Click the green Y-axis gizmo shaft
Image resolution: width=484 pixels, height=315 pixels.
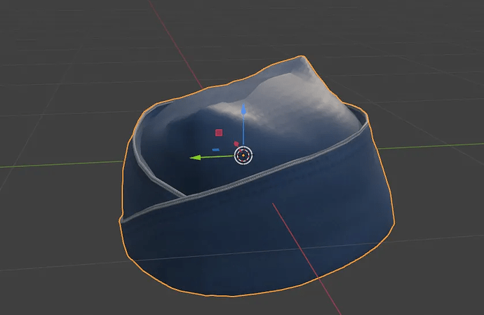[x=217, y=157]
